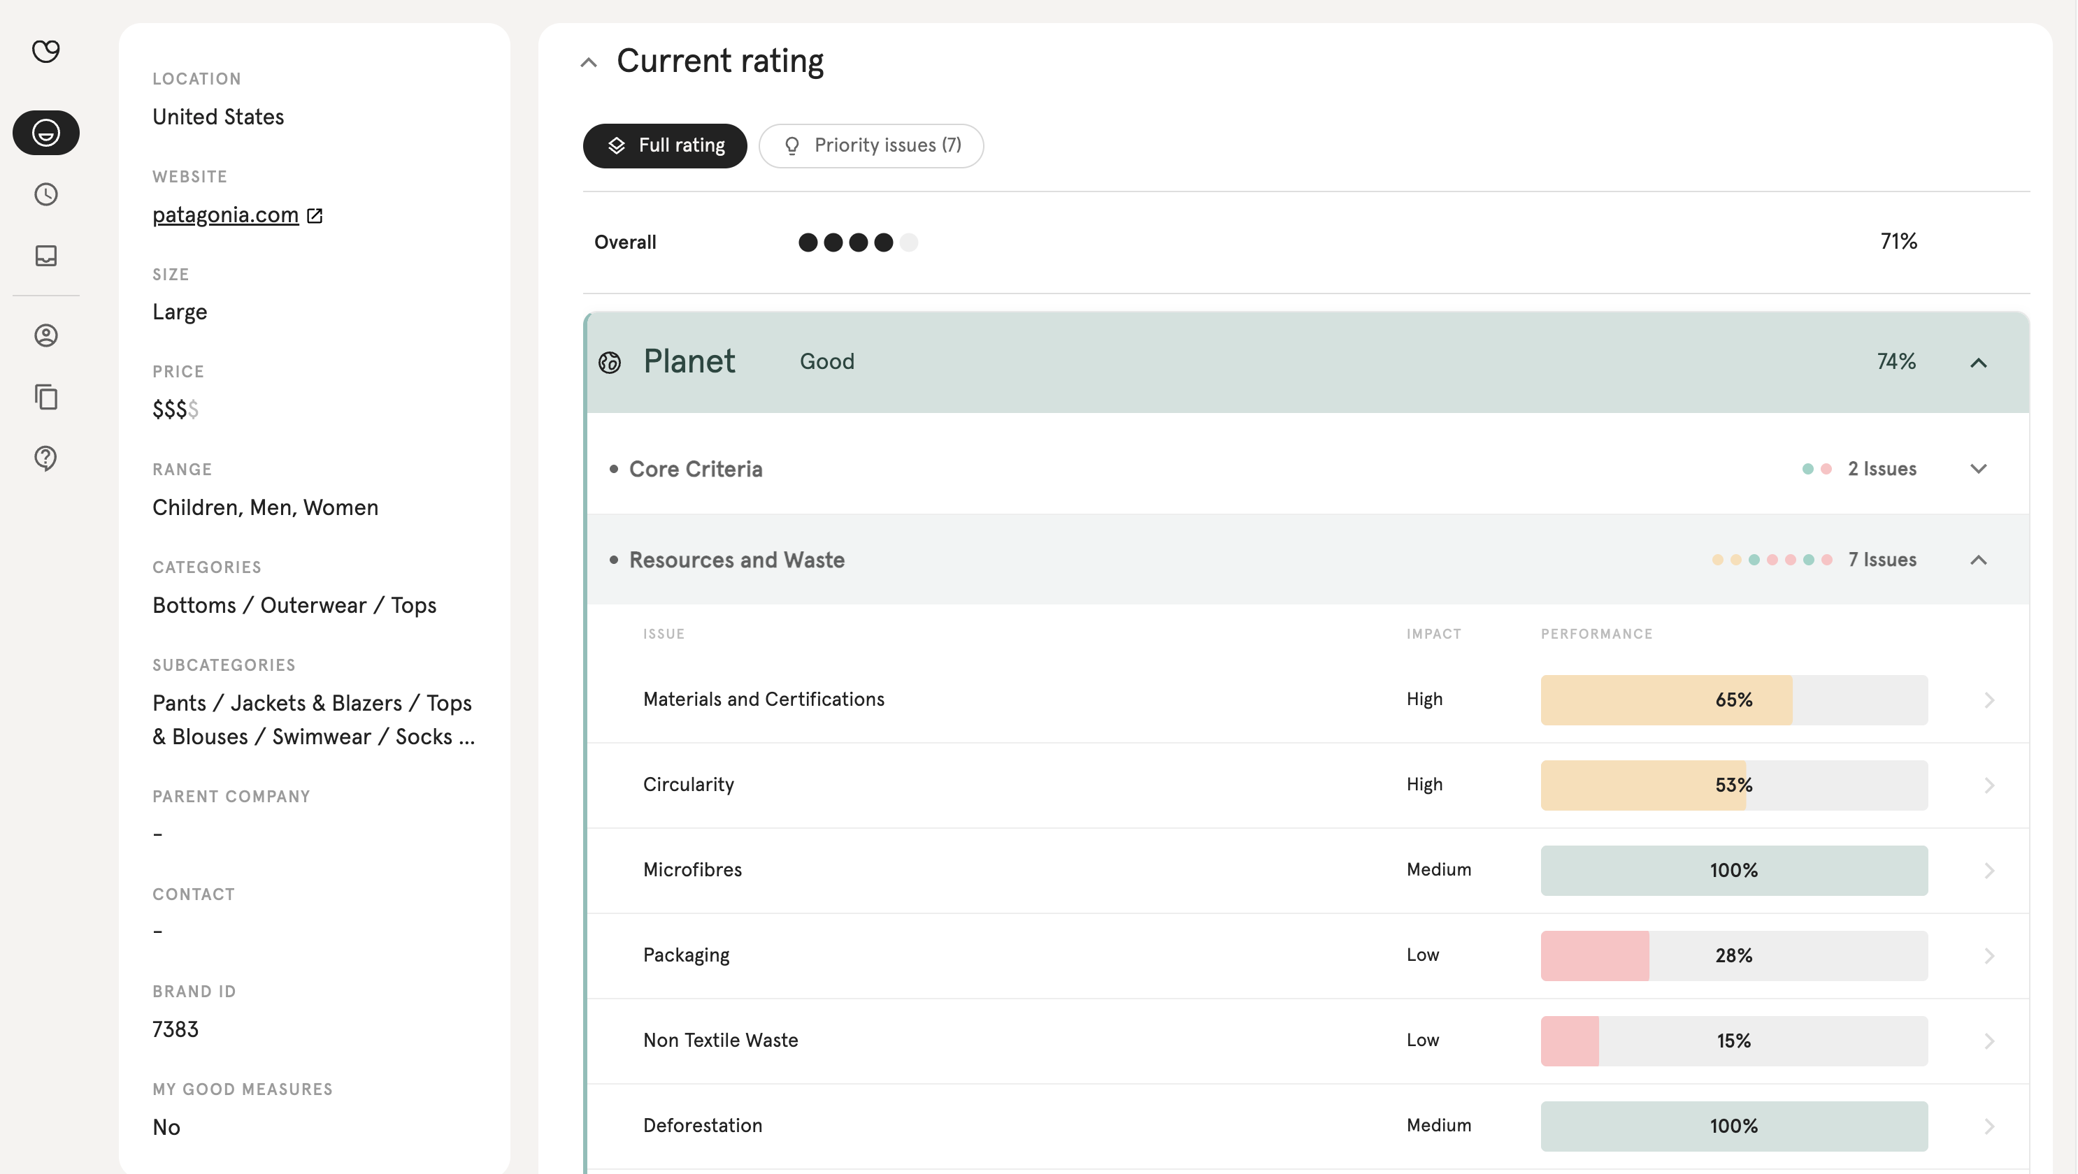This screenshot has height=1174, width=2078.
Task: Open the help question mark icon
Action: pos(46,458)
